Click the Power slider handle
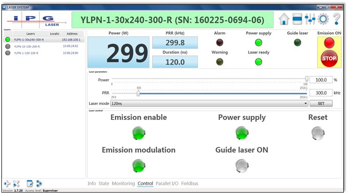348x194 pixels. coord(307,79)
